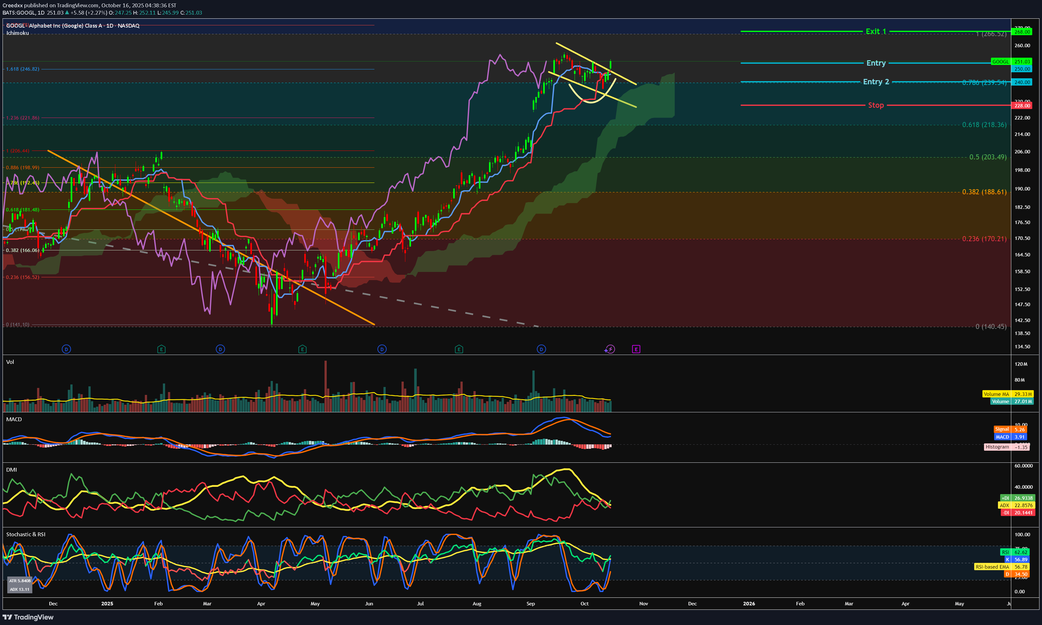Click the Volume MA value label
Image resolution: width=1042 pixels, height=625 pixels.
point(1007,394)
